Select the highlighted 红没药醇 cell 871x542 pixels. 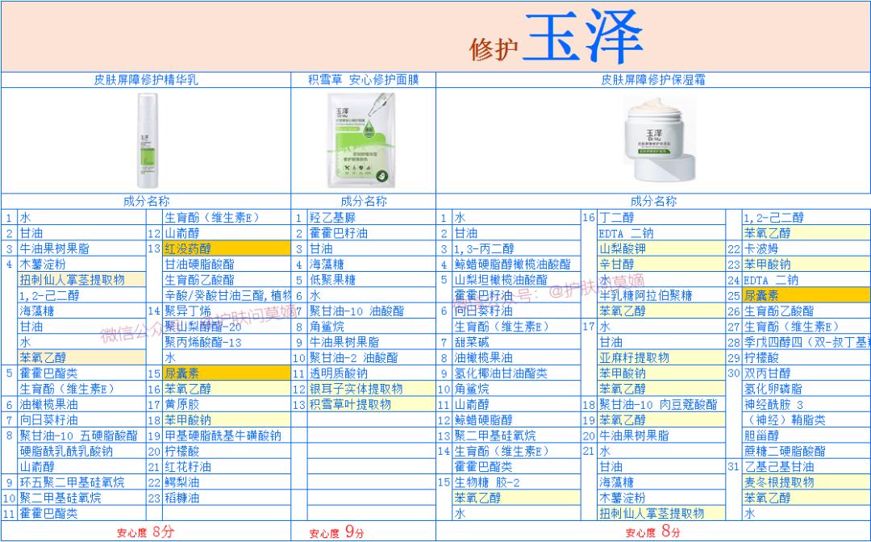coord(227,248)
